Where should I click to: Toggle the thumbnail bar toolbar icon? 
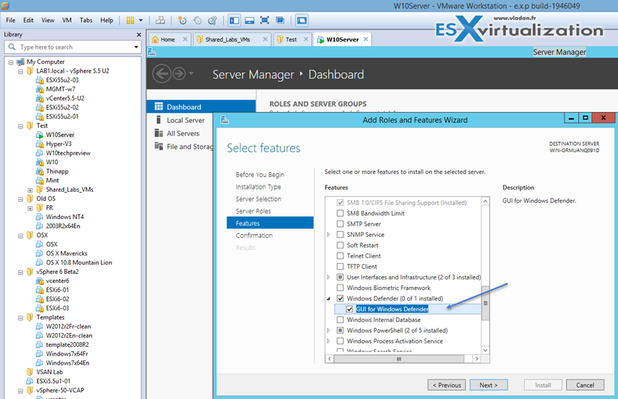(x=249, y=21)
